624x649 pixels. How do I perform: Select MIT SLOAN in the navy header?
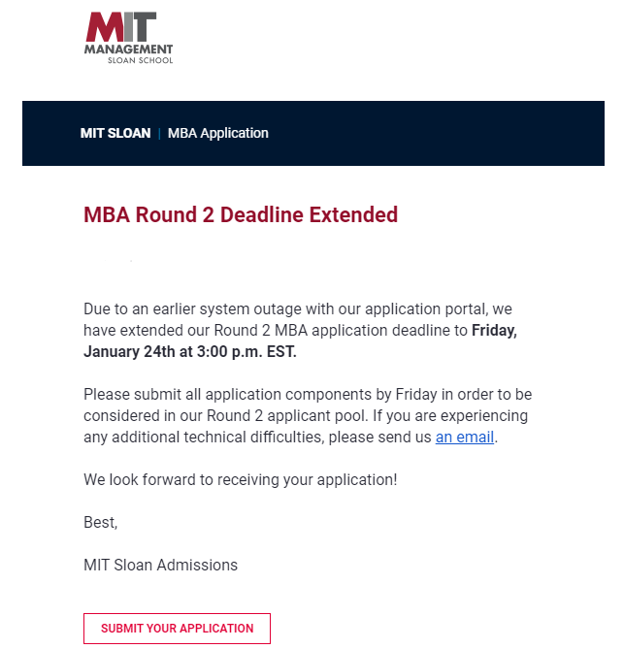pyautogui.click(x=115, y=133)
